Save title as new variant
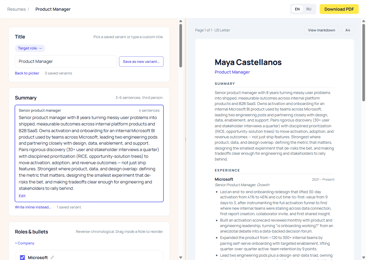366x260 pixels. click(141, 61)
